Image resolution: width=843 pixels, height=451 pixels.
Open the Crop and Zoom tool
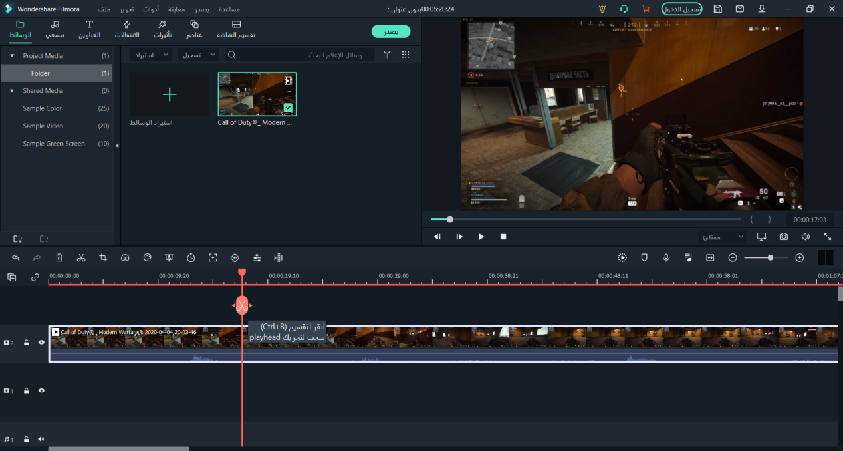pyautogui.click(x=103, y=257)
